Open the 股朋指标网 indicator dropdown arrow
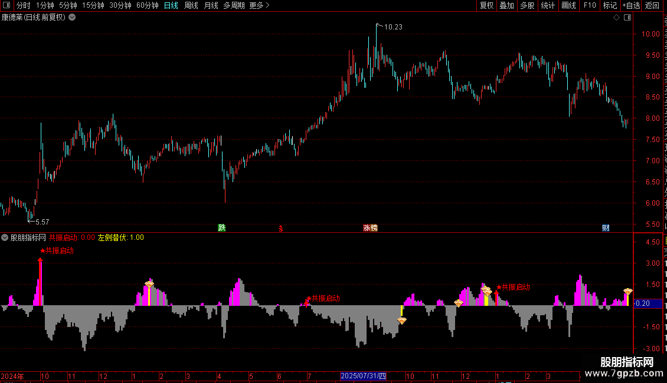667x383 pixels. tap(5, 238)
